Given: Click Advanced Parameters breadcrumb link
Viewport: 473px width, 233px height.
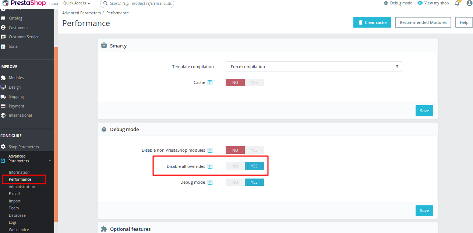Looking at the screenshot, I should point(81,13).
